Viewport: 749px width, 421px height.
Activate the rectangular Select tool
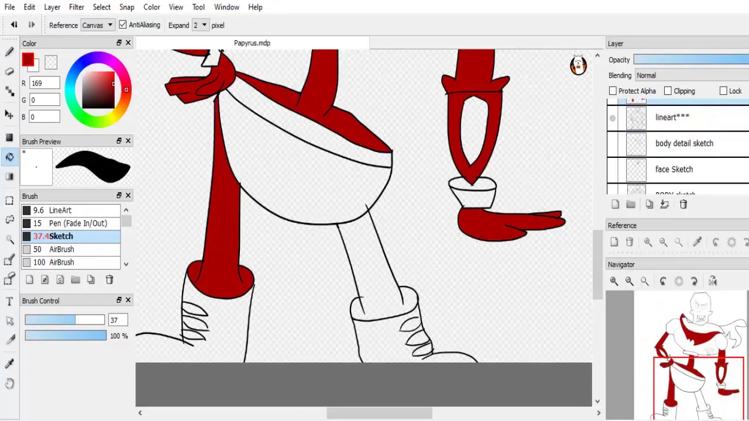click(x=9, y=201)
